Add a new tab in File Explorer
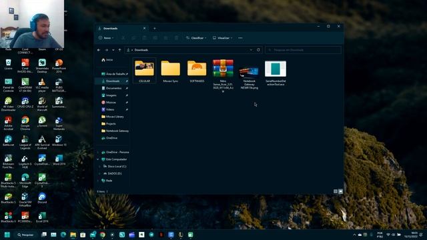Image resolution: width=427 pixels, height=240 pixels. tap(154, 28)
